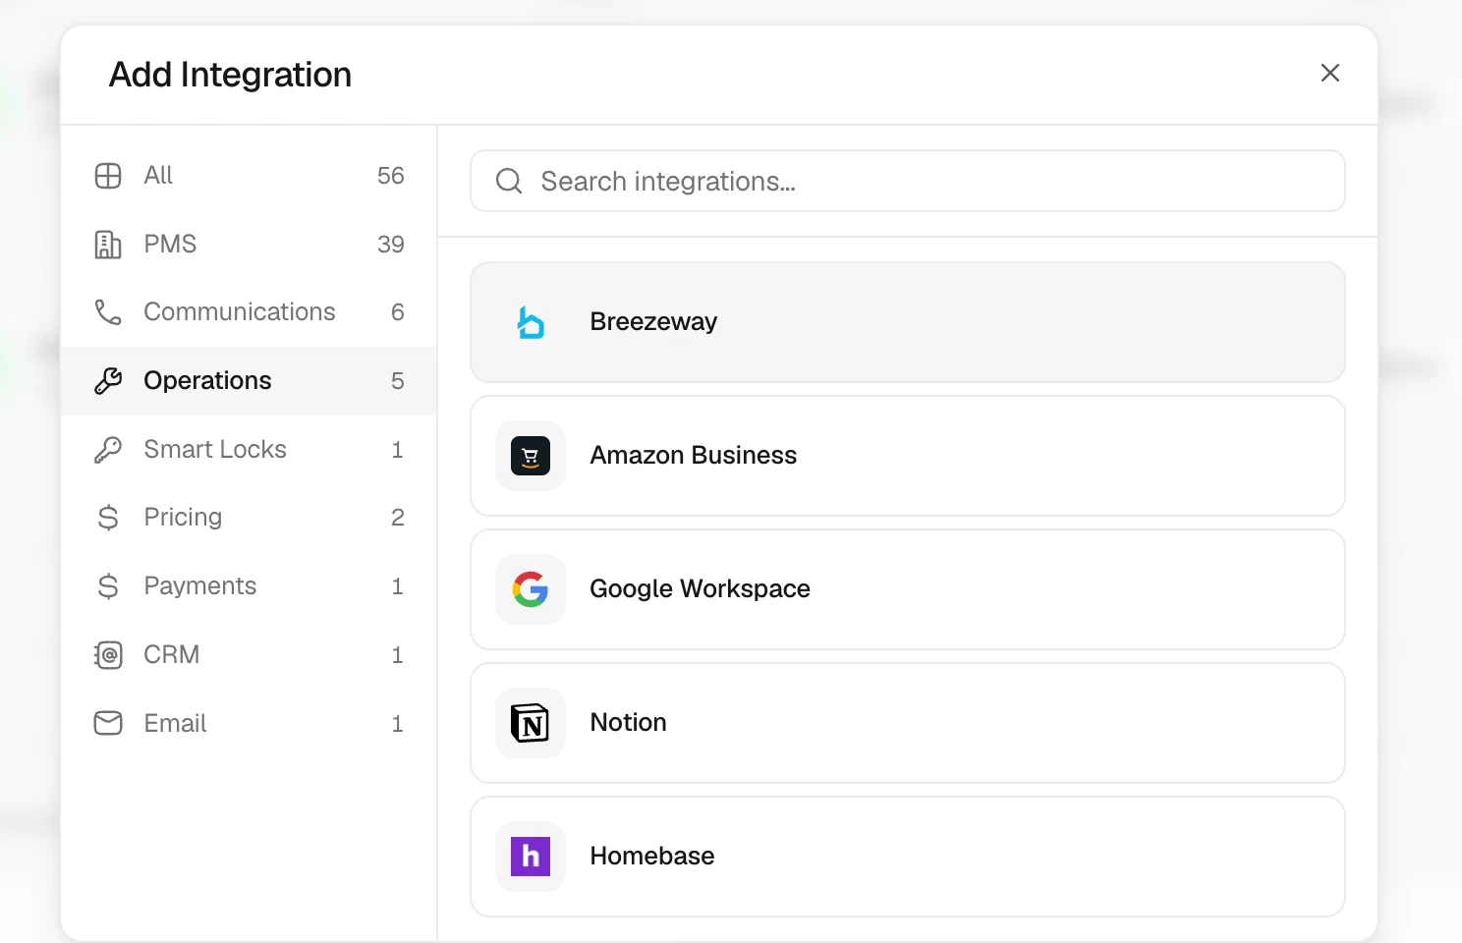This screenshot has width=1462, height=943.
Task: Click the Notion logo icon
Action: (x=531, y=723)
